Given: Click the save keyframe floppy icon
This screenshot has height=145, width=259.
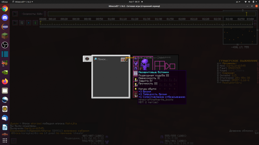Looking at the screenshot, I should click(22, 23).
